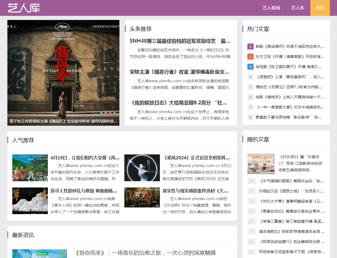Open the 艺人库 navigation menu item
This screenshot has width=337, height=258.
(298, 8)
